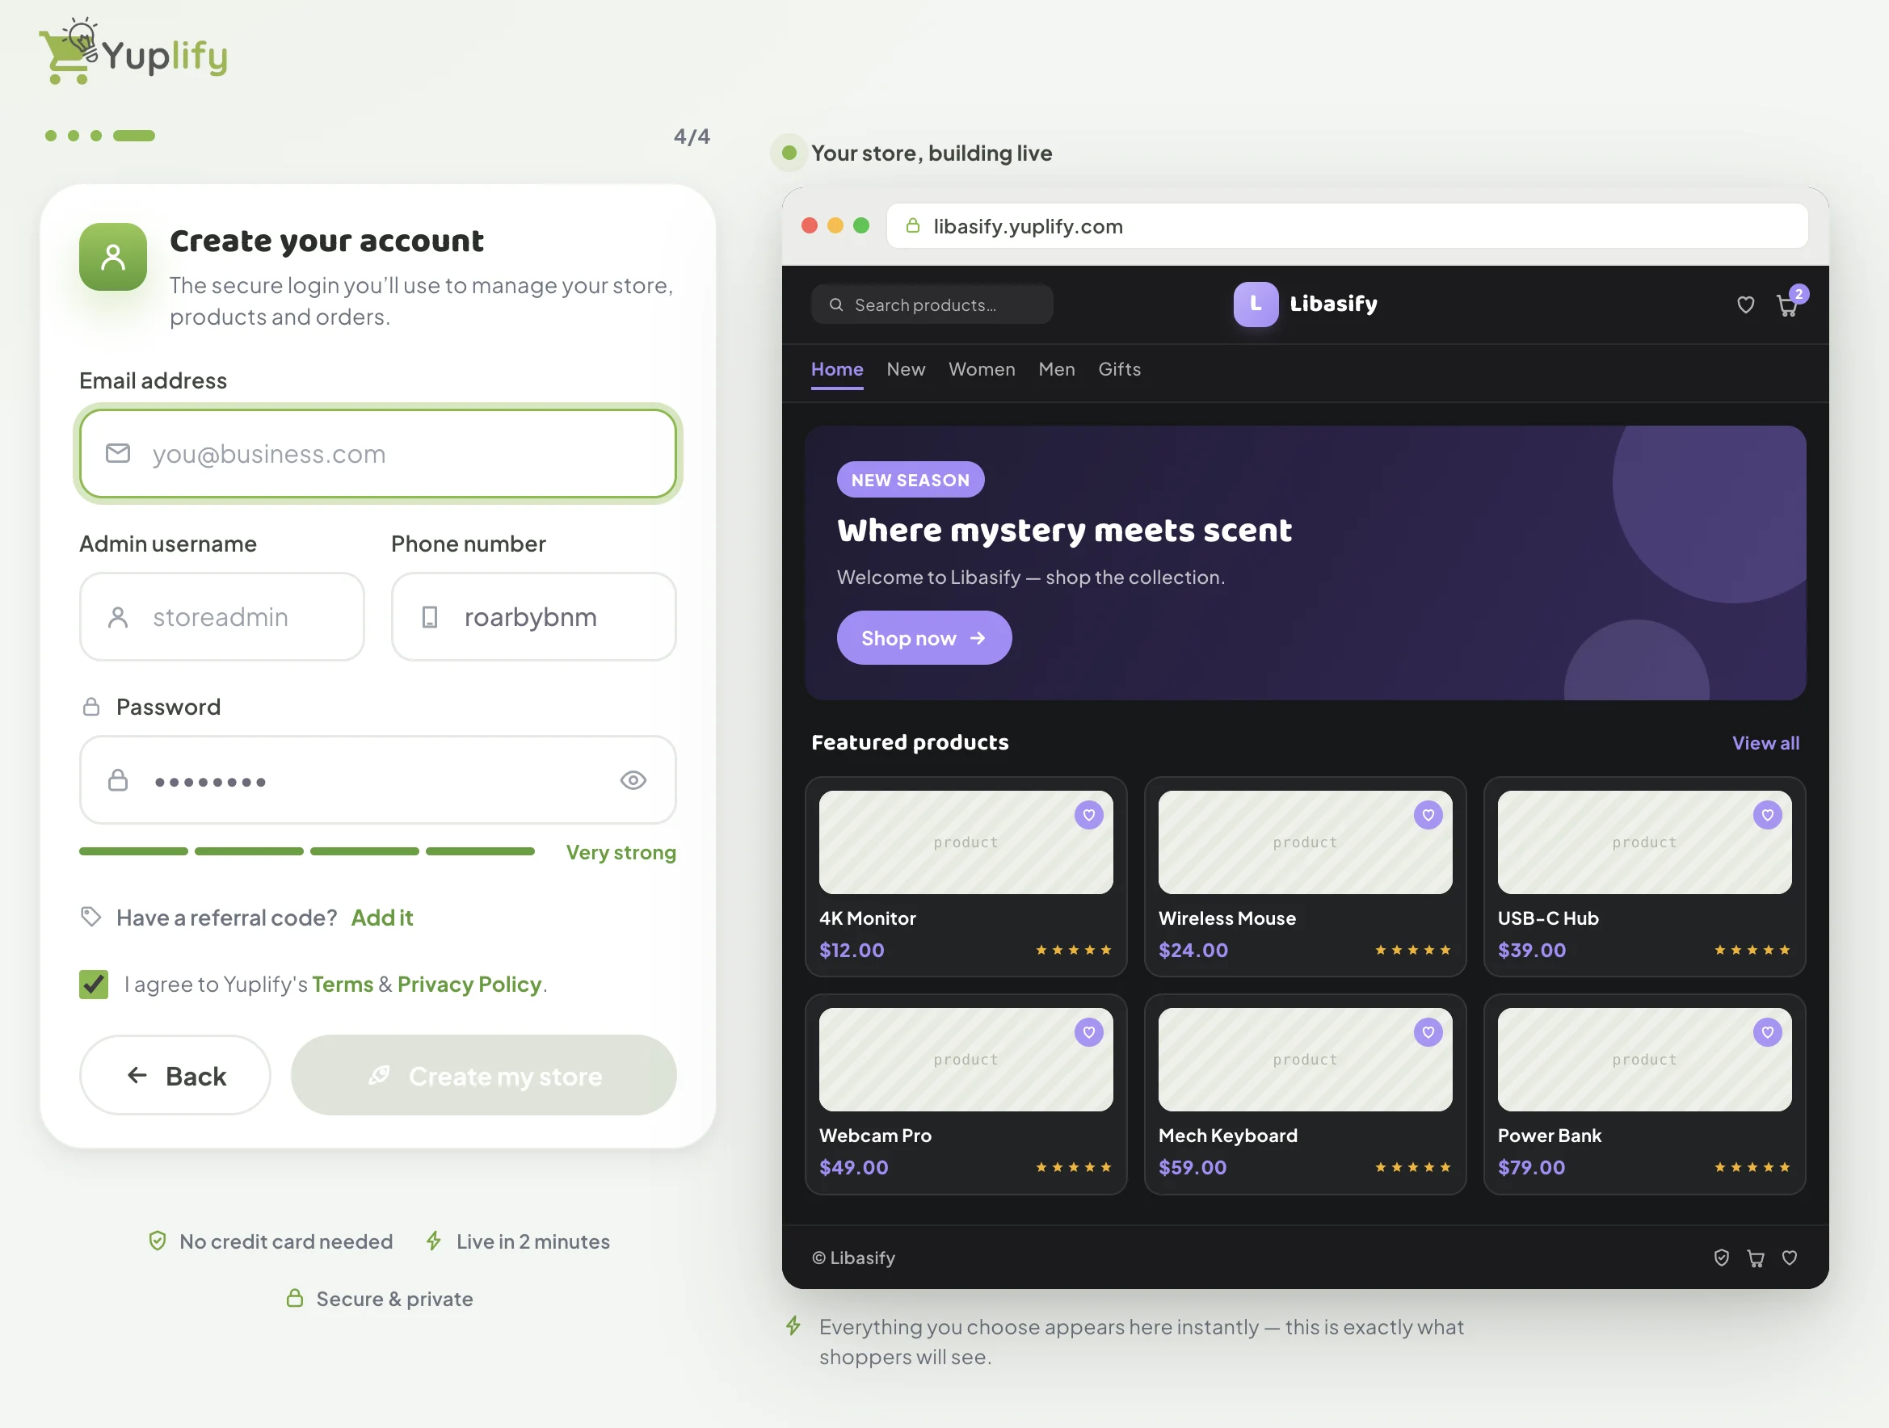This screenshot has height=1428, width=1889.
Task: Click the footer shield icon in preview
Action: pos(1722,1258)
